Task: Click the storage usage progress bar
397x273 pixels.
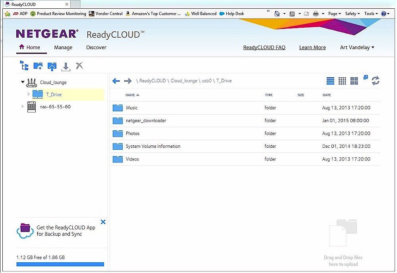Action: coord(60,264)
